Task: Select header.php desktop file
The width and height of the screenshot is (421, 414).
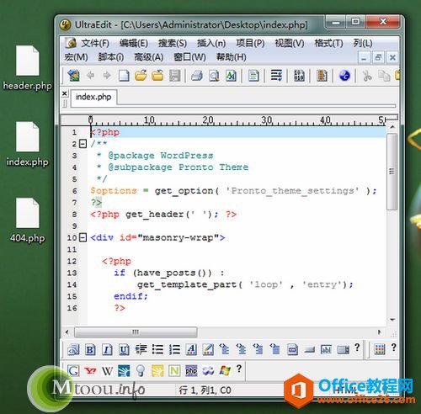Action: [x=27, y=68]
